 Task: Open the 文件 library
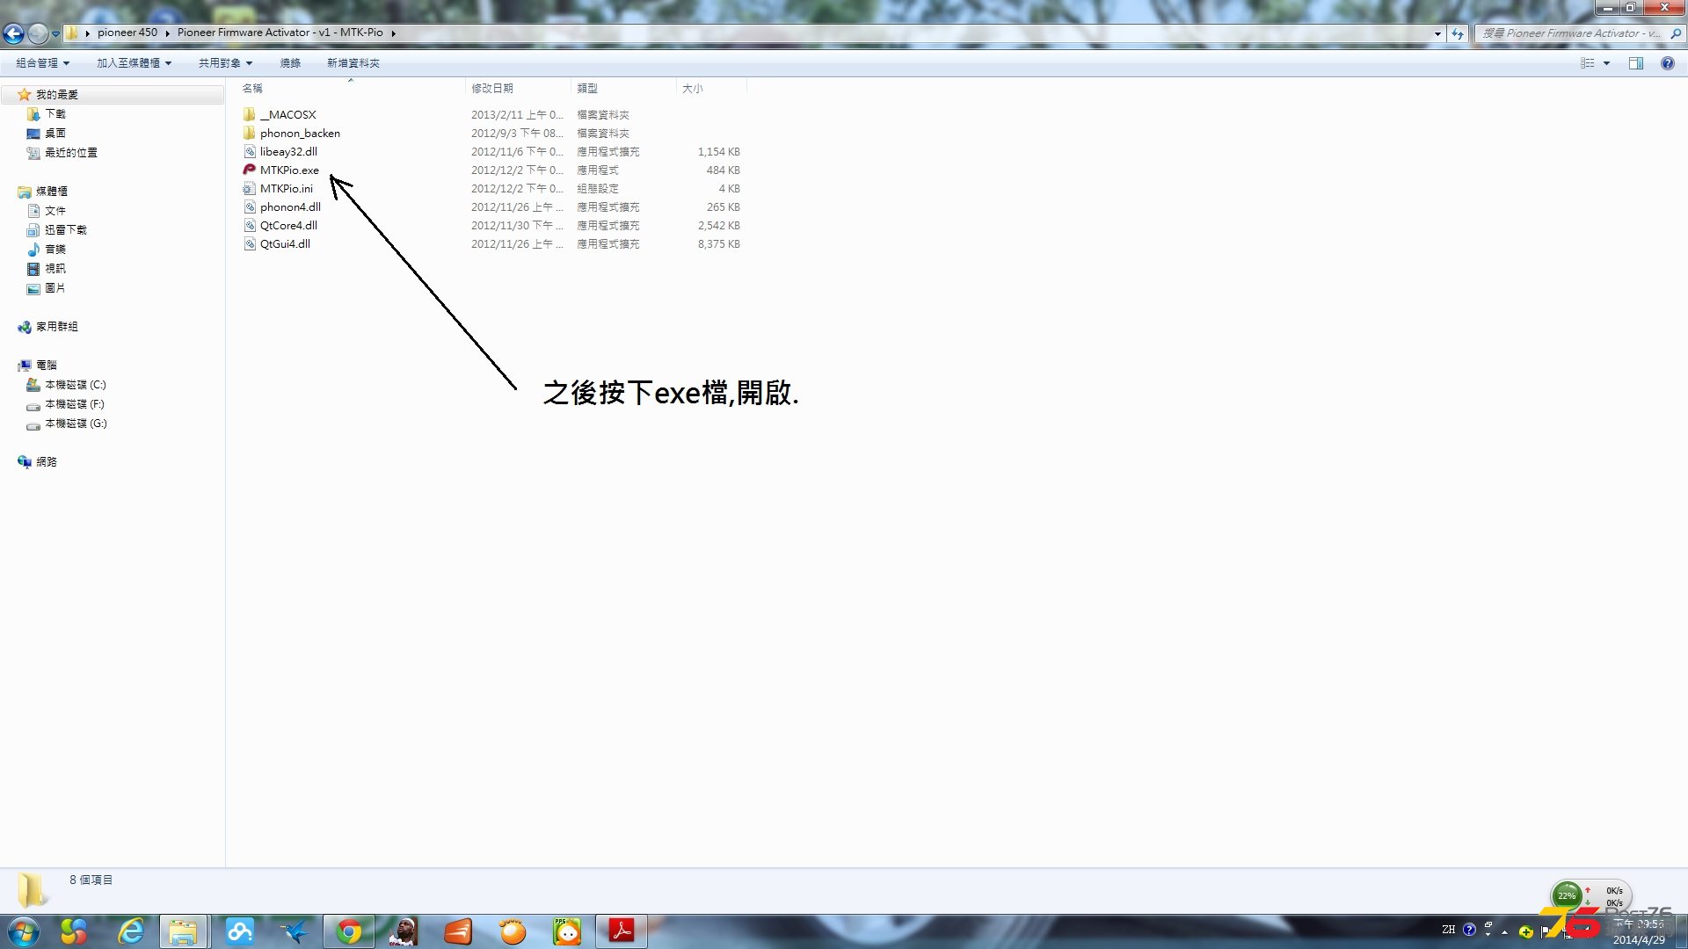55,211
